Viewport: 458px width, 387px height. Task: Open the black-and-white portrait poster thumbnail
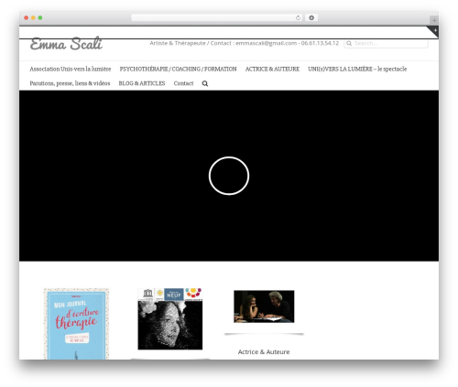[x=170, y=318]
